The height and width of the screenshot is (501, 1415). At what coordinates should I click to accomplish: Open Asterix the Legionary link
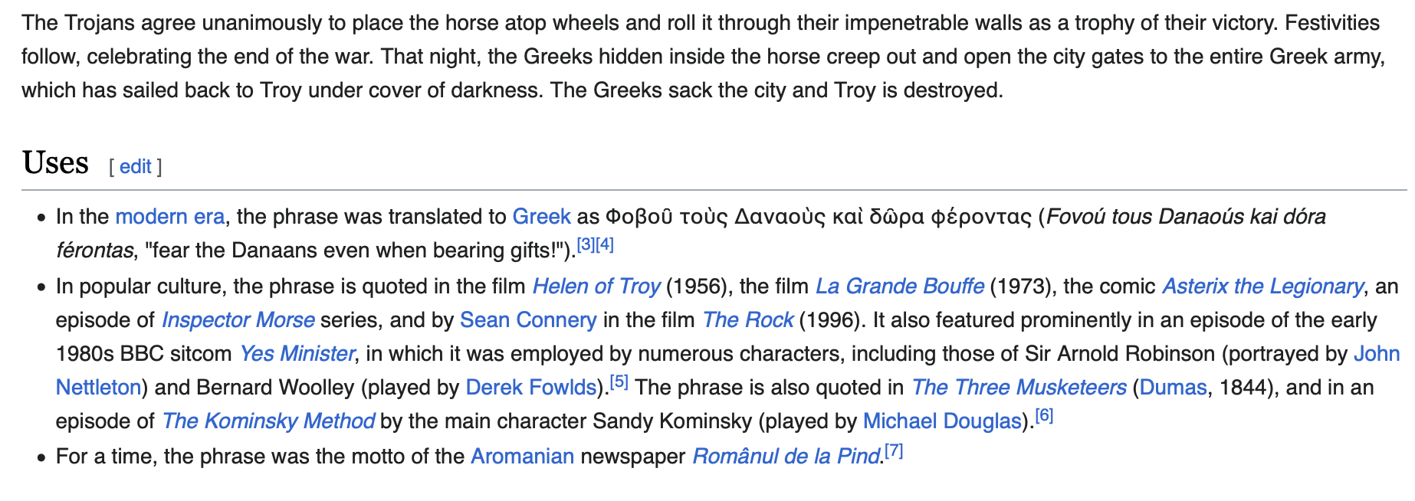point(1262,287)
